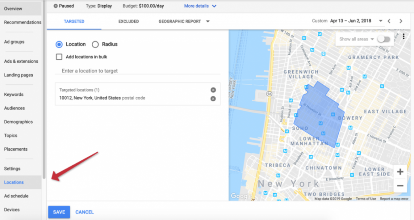This screenshot has width=414, height=220.
Task: Select the Radius radio button
Action: 95,45
